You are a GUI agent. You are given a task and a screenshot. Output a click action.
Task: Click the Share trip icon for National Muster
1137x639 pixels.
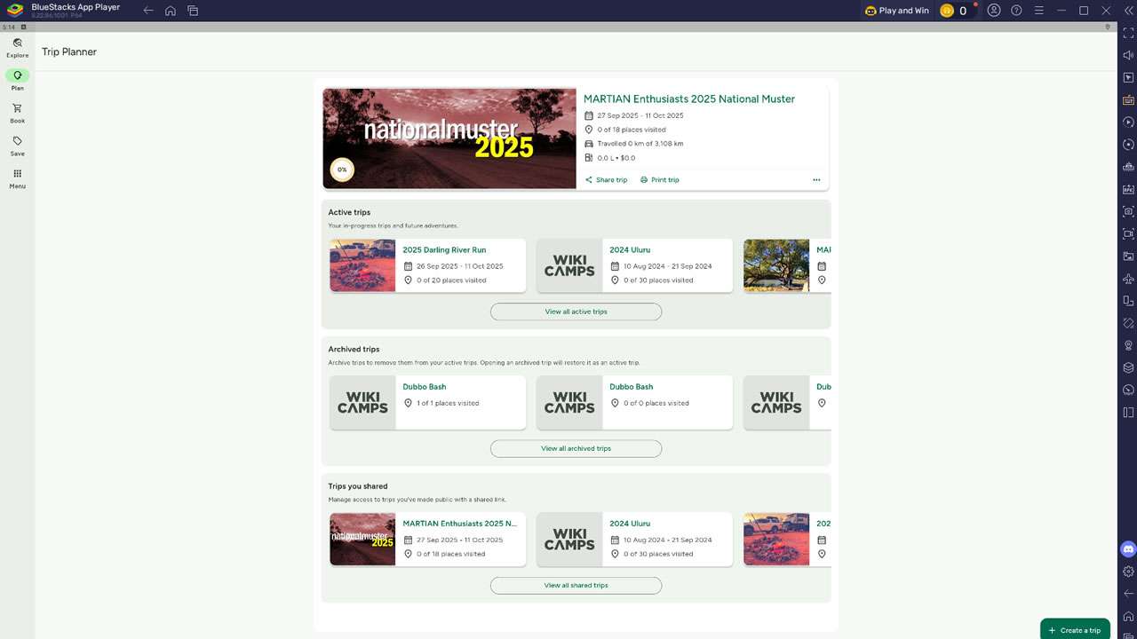click(x=589, y=179)
